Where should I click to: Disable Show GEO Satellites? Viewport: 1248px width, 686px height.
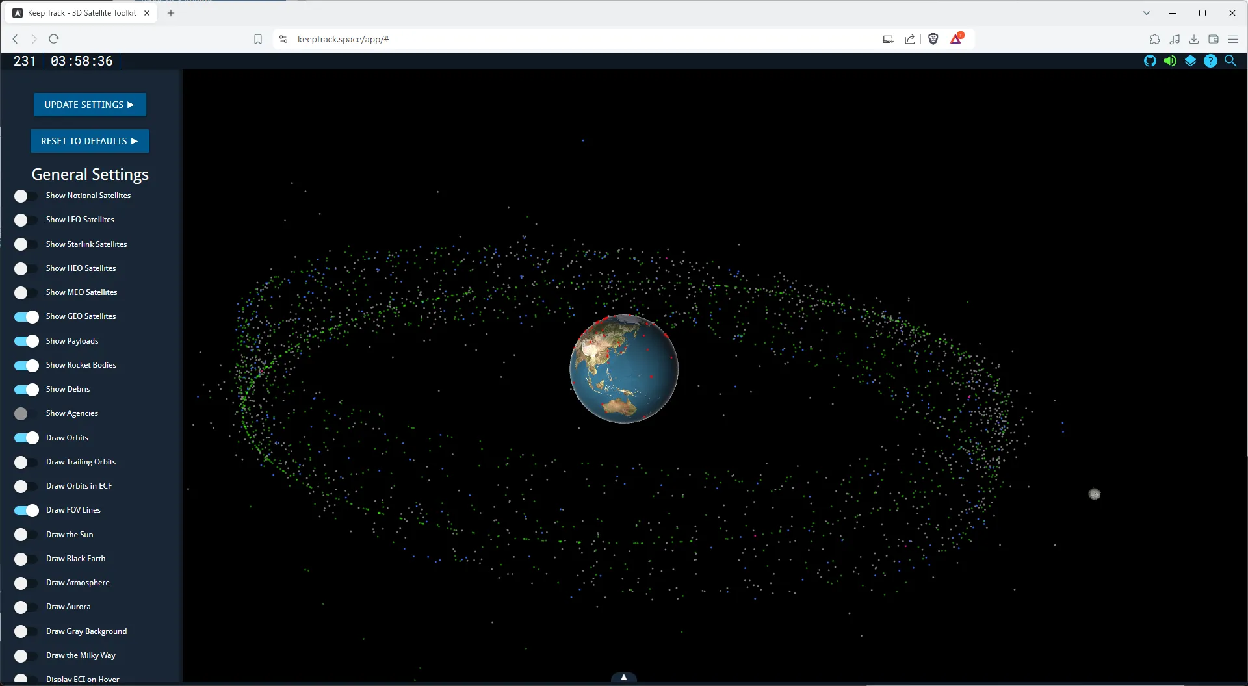pos(25,317)
